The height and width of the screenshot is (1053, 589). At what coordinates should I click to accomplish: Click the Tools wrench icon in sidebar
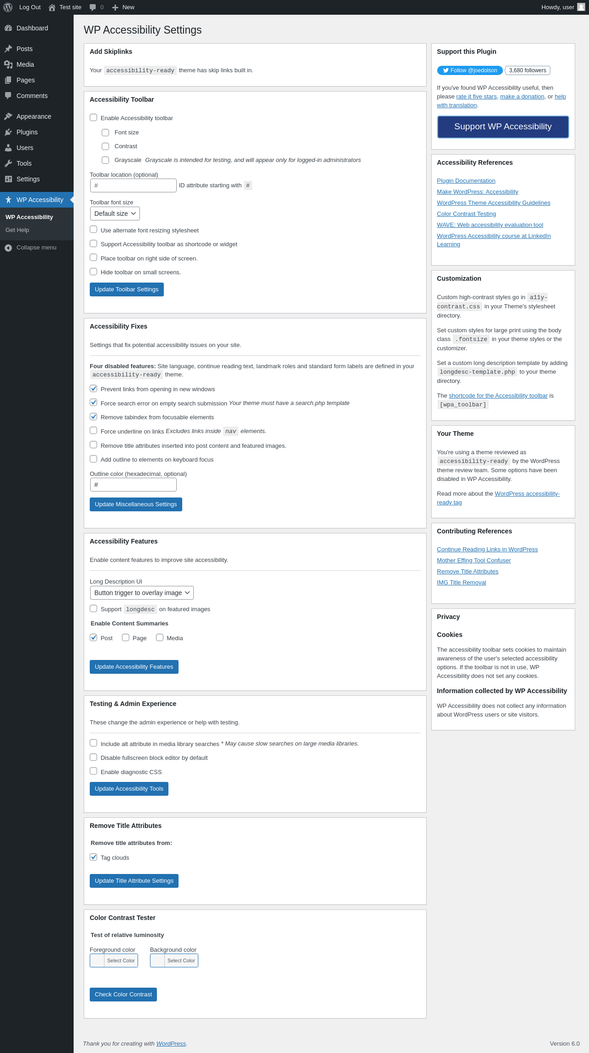8,163
